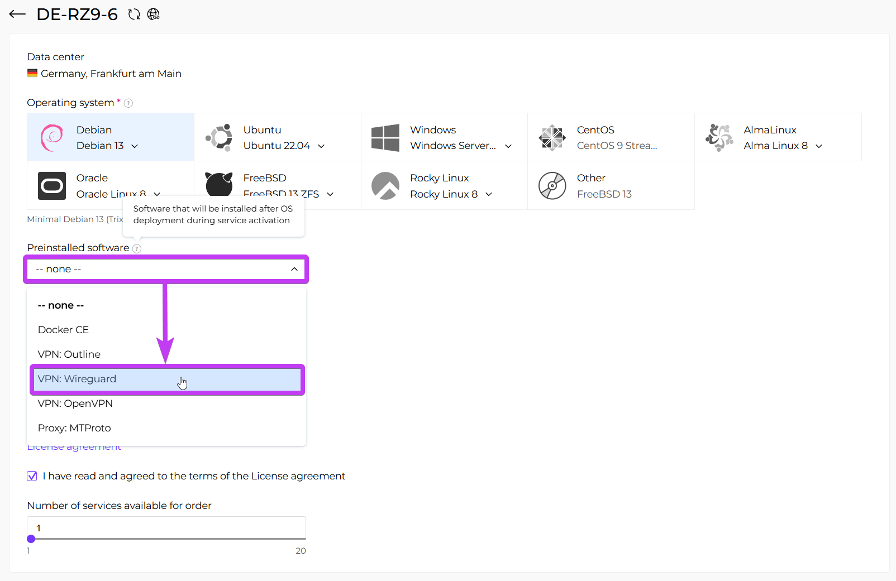Select the Other disc icon
The width and height of the screenshot is (896, 581).
coord(552,186)
